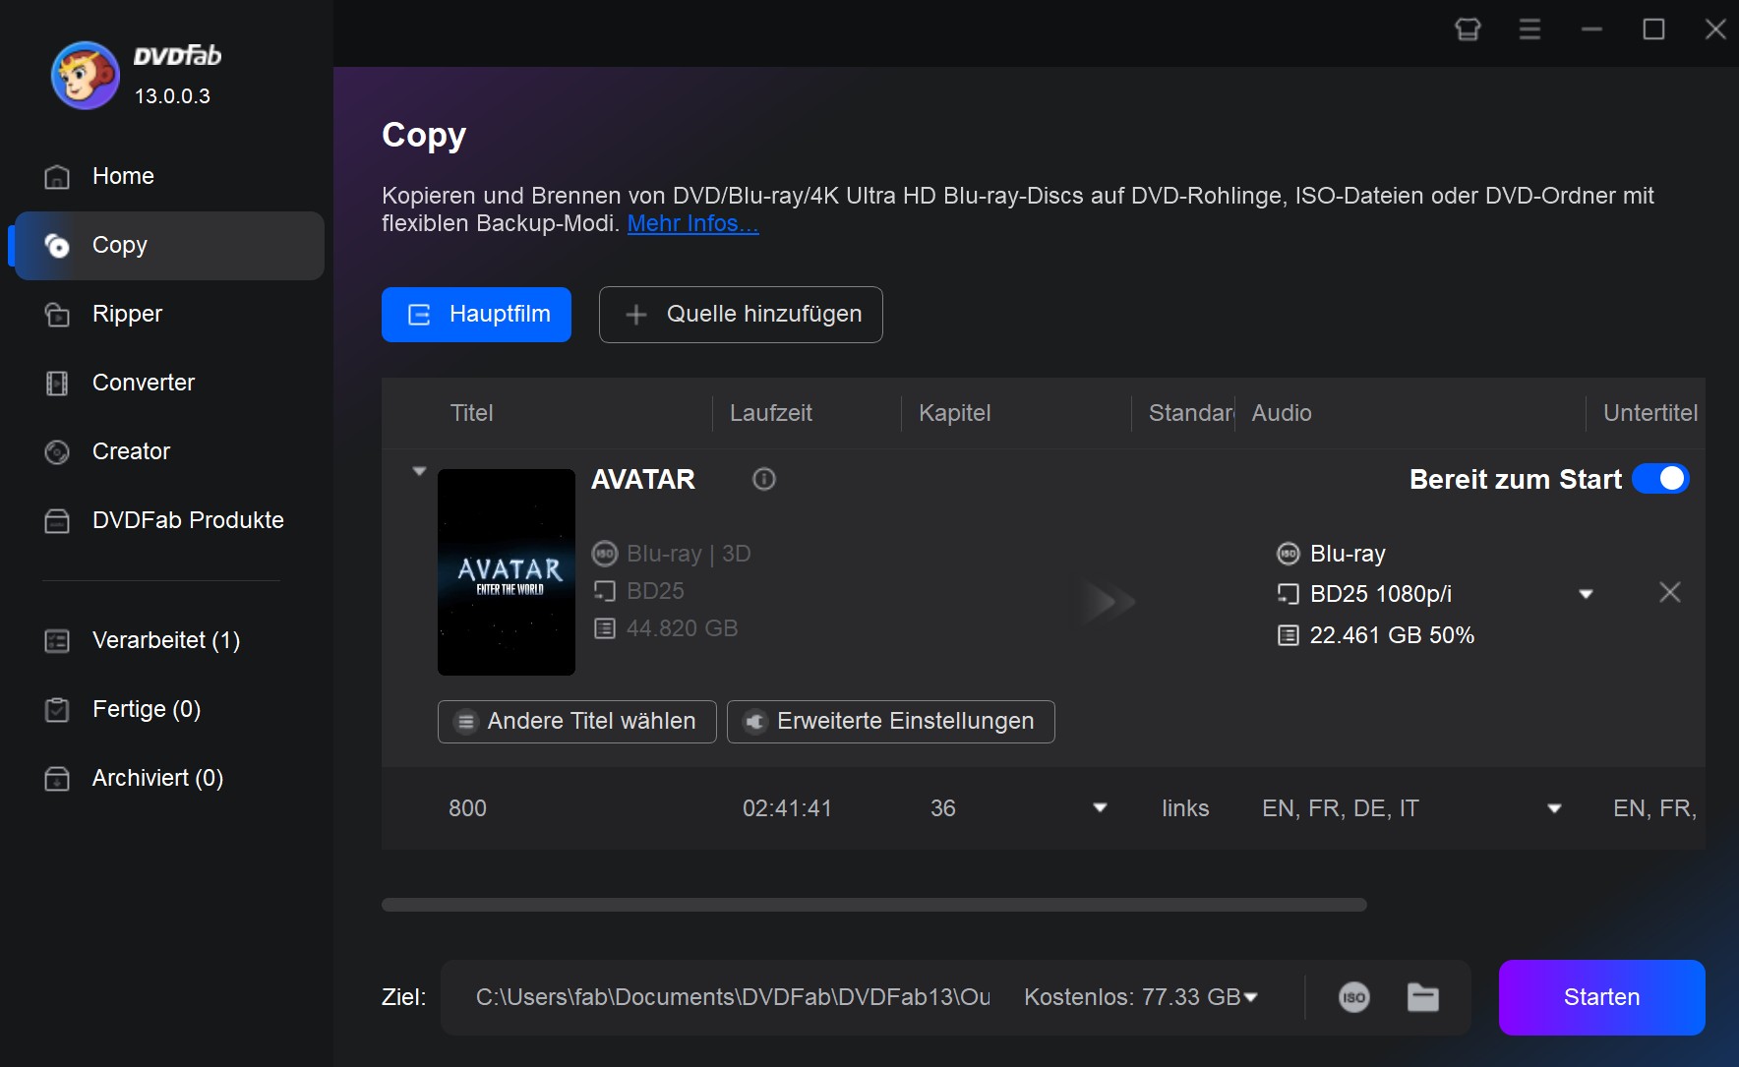This screenshot has height=1067, width=1739.
Task: Click the Verarbeitet list icon
Action: tap(57, 641)
